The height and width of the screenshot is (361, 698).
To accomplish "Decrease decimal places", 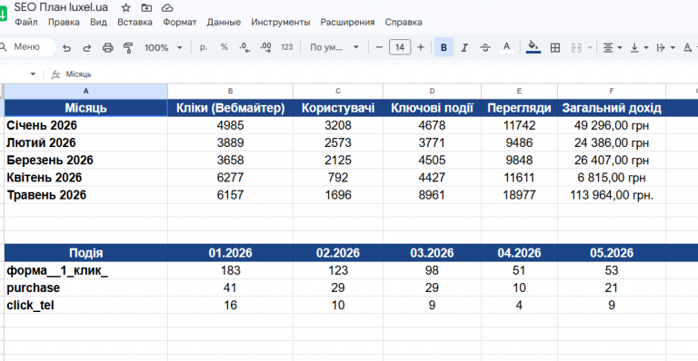I will 244,47.
